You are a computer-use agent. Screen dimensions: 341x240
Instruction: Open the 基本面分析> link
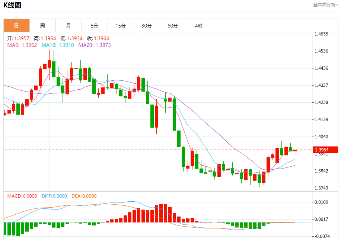pyautogui.click(x=325, y=5)
